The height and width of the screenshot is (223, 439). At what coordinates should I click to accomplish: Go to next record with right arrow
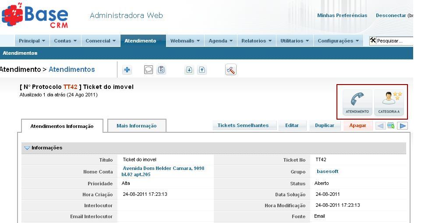click(x=402, y=126)
